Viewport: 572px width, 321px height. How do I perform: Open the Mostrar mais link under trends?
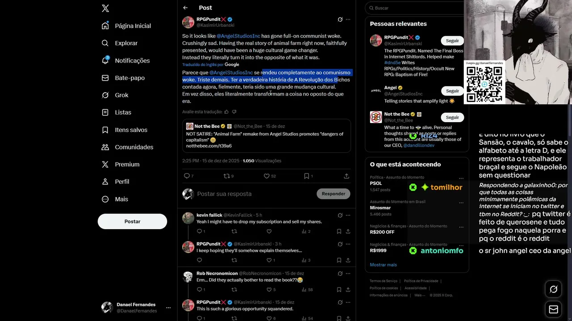pos(383,265)
